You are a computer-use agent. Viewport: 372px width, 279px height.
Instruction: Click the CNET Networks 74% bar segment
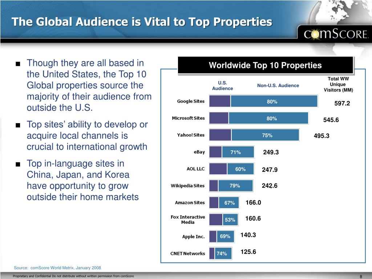click(x=223, y=253)
